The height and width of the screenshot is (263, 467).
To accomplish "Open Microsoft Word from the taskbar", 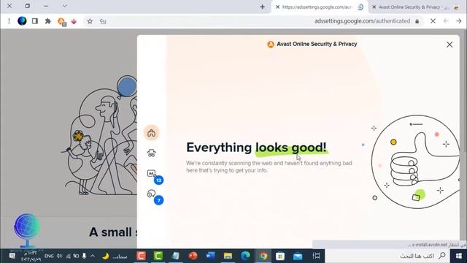I will pos(210,256).
